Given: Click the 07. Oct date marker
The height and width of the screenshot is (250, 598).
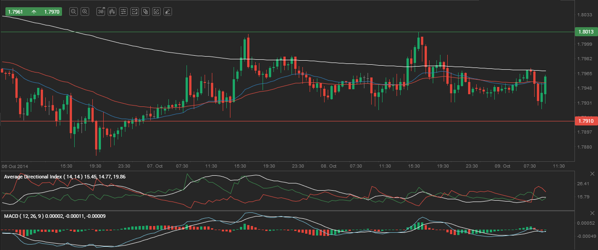Looking at the screenshot, I should pyautogui.click(x=154, y=166).
